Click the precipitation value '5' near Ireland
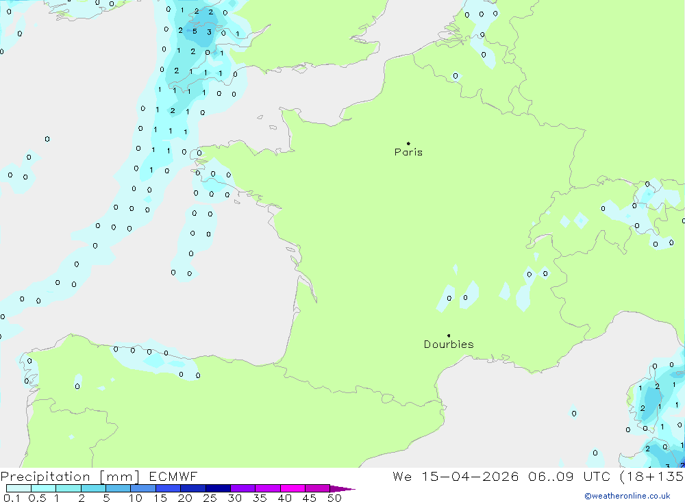Image resolution: width=685 pixels, height=502 pixels. [x=195, y=31]
